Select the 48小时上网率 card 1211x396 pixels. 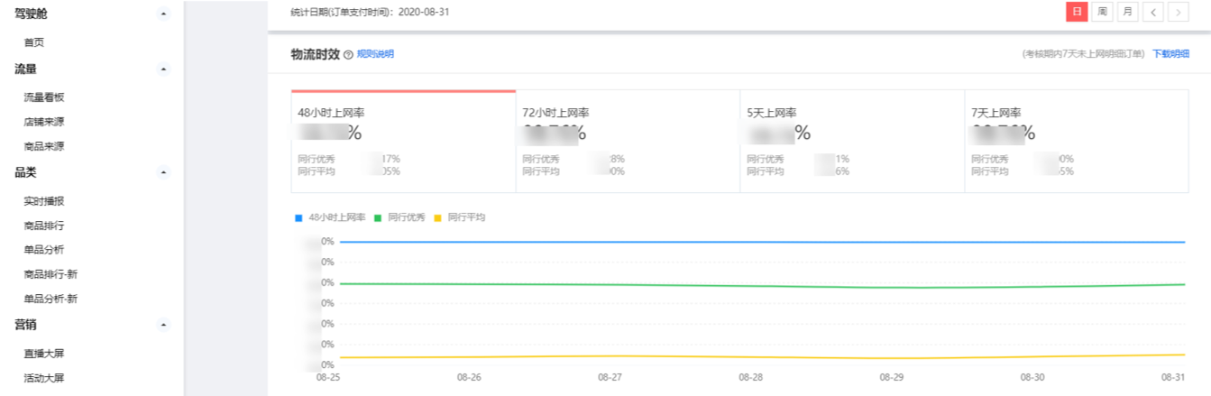(403, 141)
